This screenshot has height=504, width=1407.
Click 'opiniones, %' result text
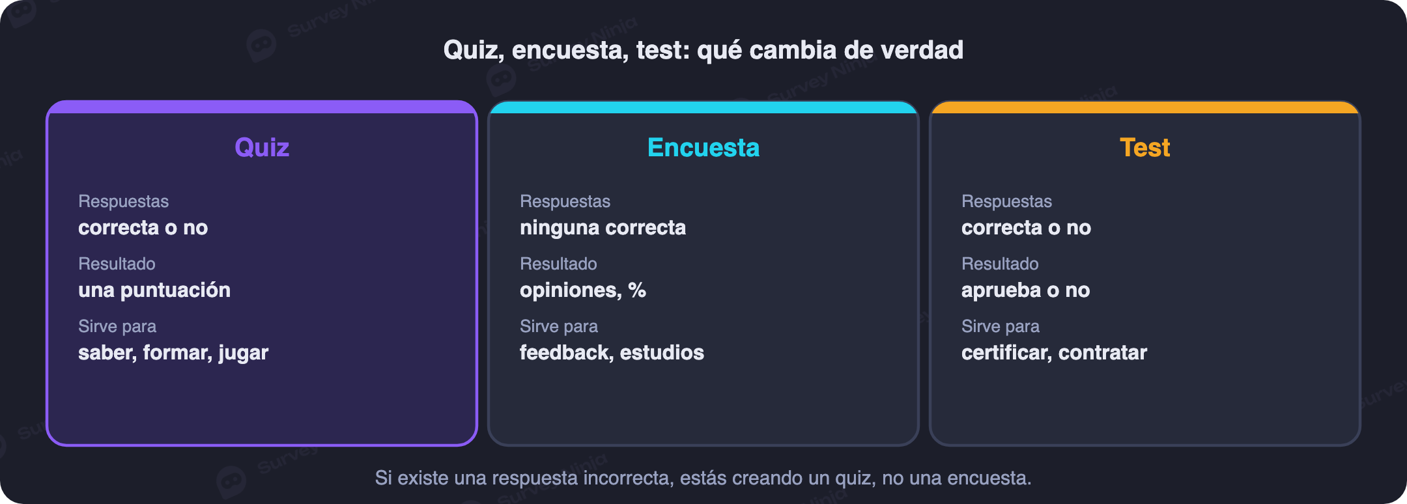[583, 290]
